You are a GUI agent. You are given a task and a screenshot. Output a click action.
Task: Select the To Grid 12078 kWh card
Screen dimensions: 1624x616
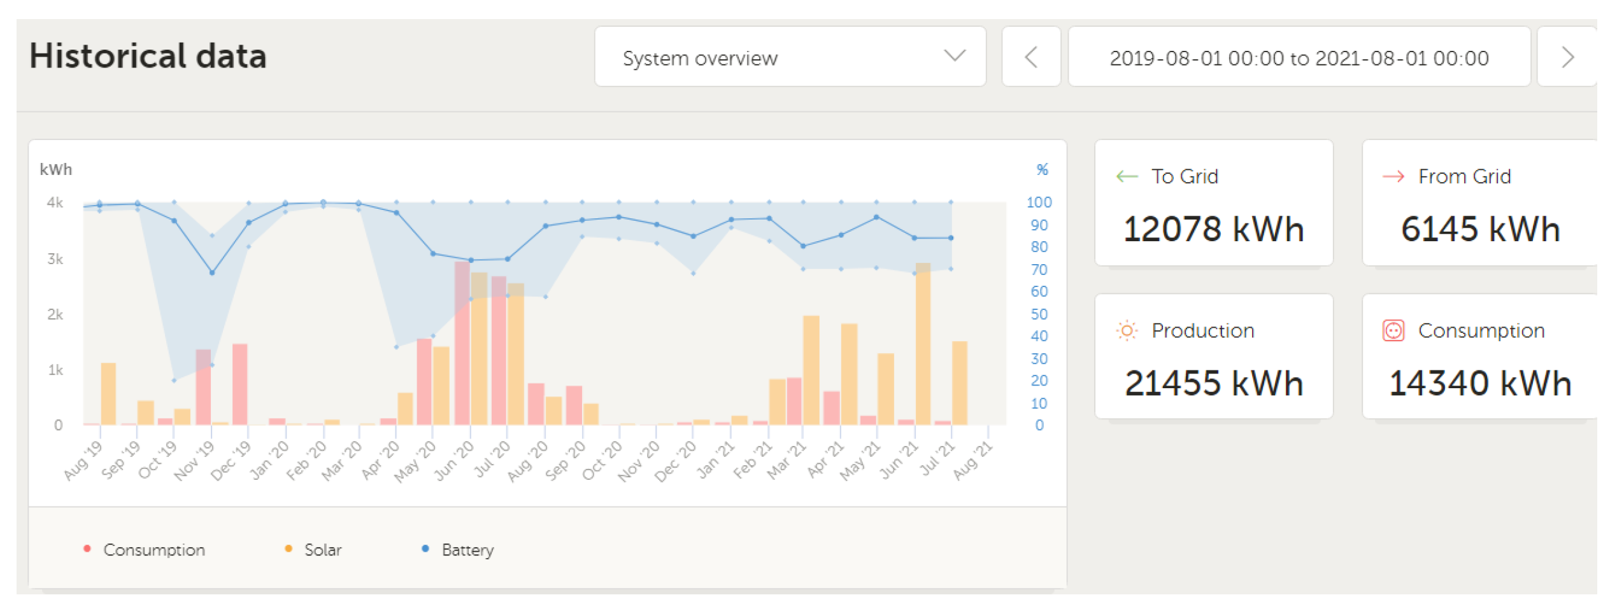1213,204
